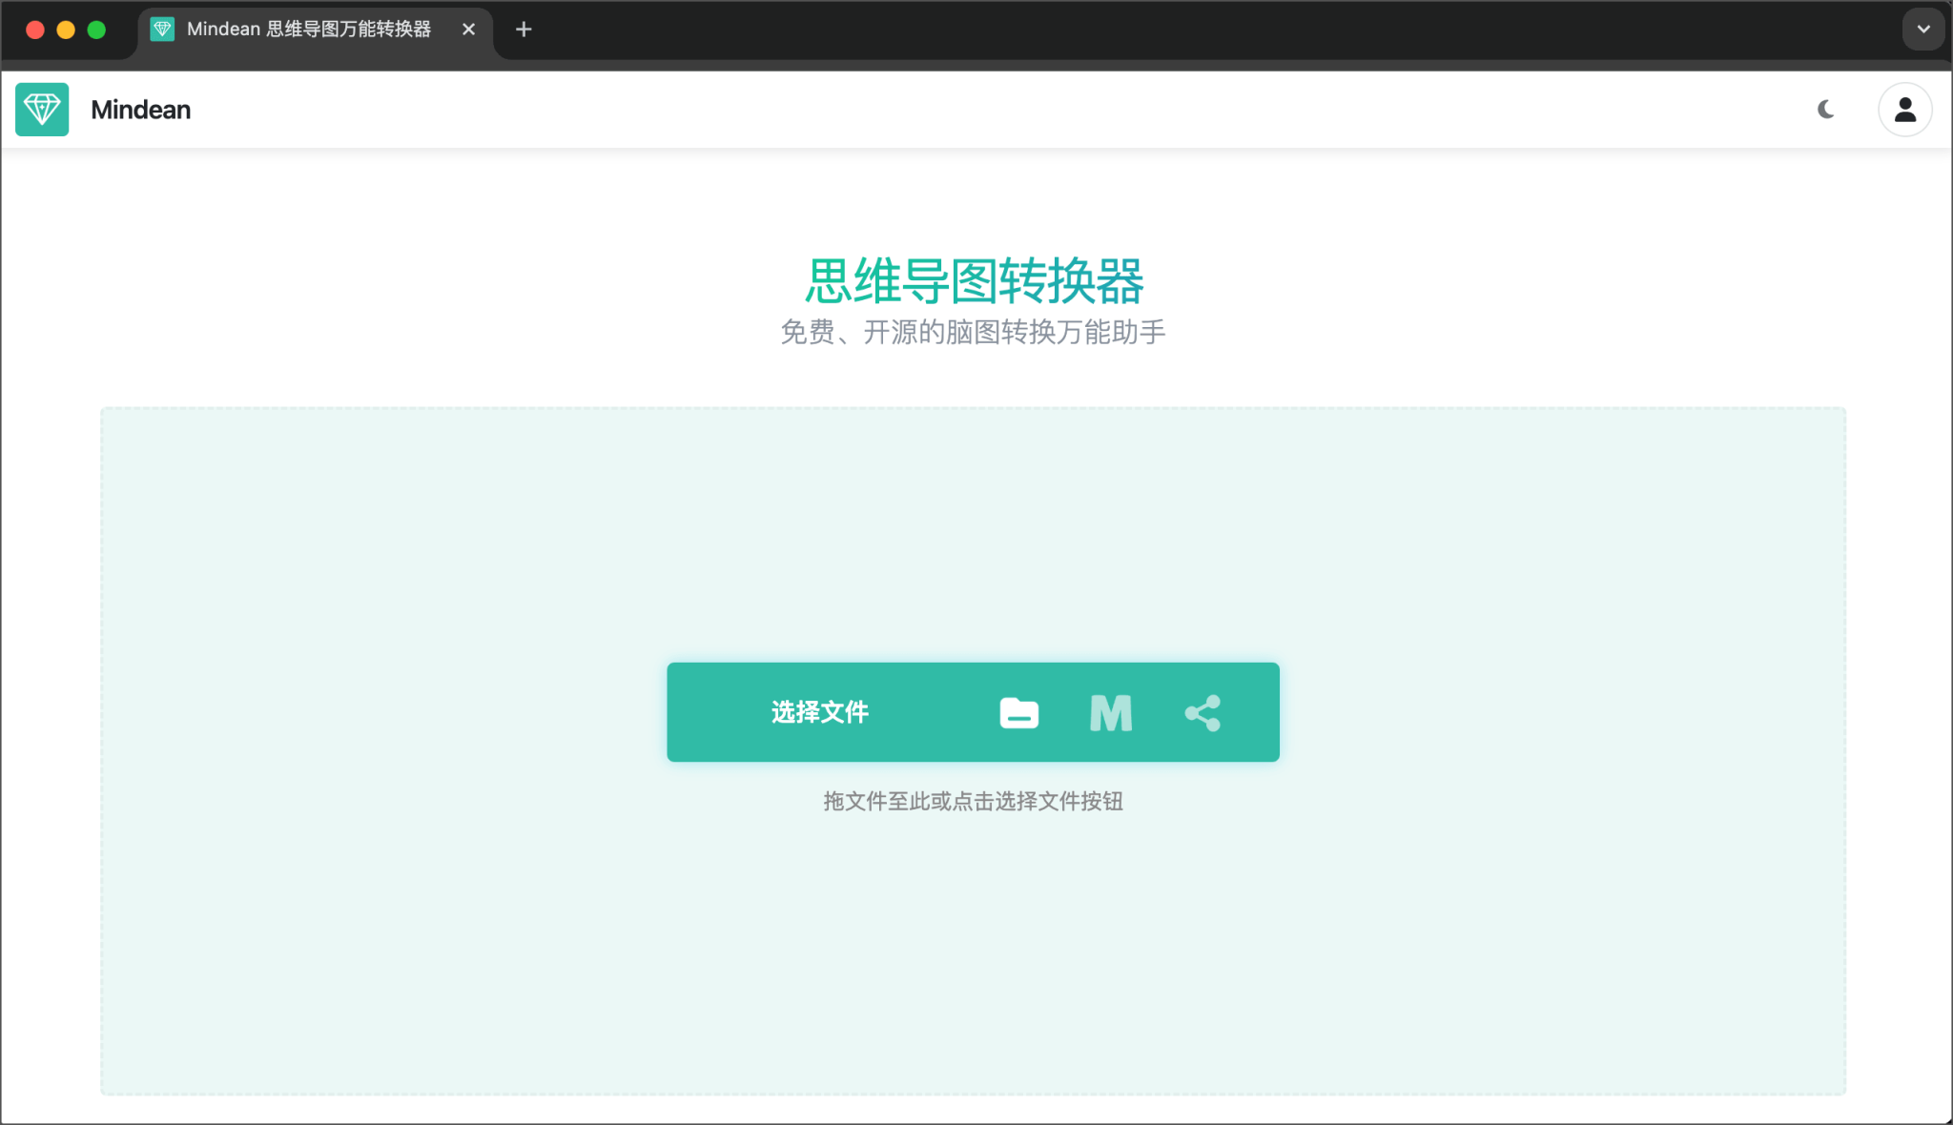
Task: Click the empty upper area of the drop zone
Action: point(973,515)
